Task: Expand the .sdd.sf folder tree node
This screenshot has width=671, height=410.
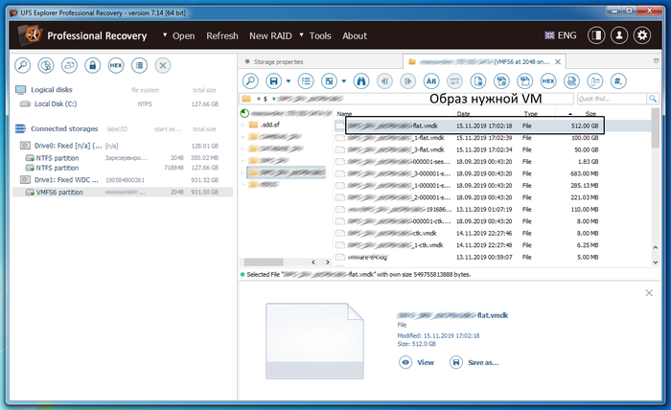Action: [242, 125]
